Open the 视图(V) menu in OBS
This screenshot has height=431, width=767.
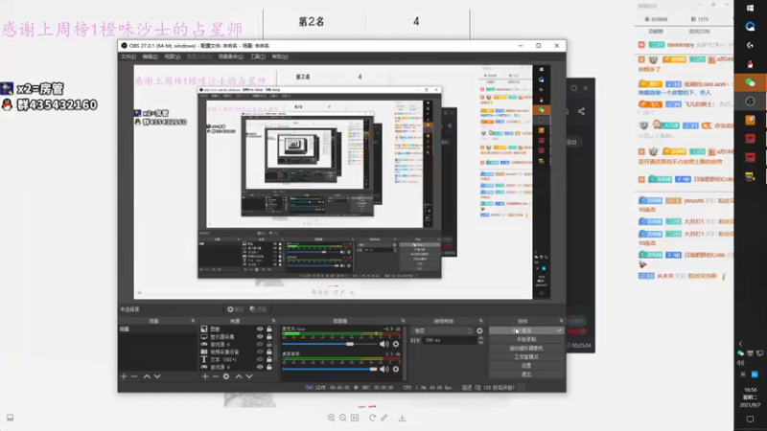[173, 57]
